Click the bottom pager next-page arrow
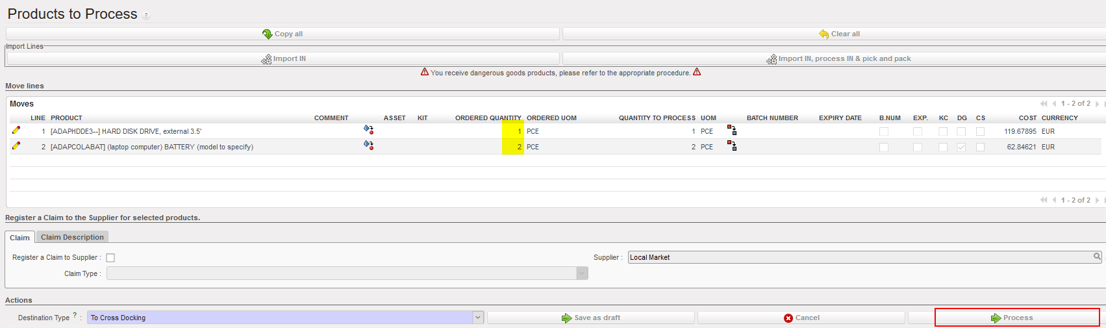The height and width of the screenshot is (328, 1106). 1098,200
